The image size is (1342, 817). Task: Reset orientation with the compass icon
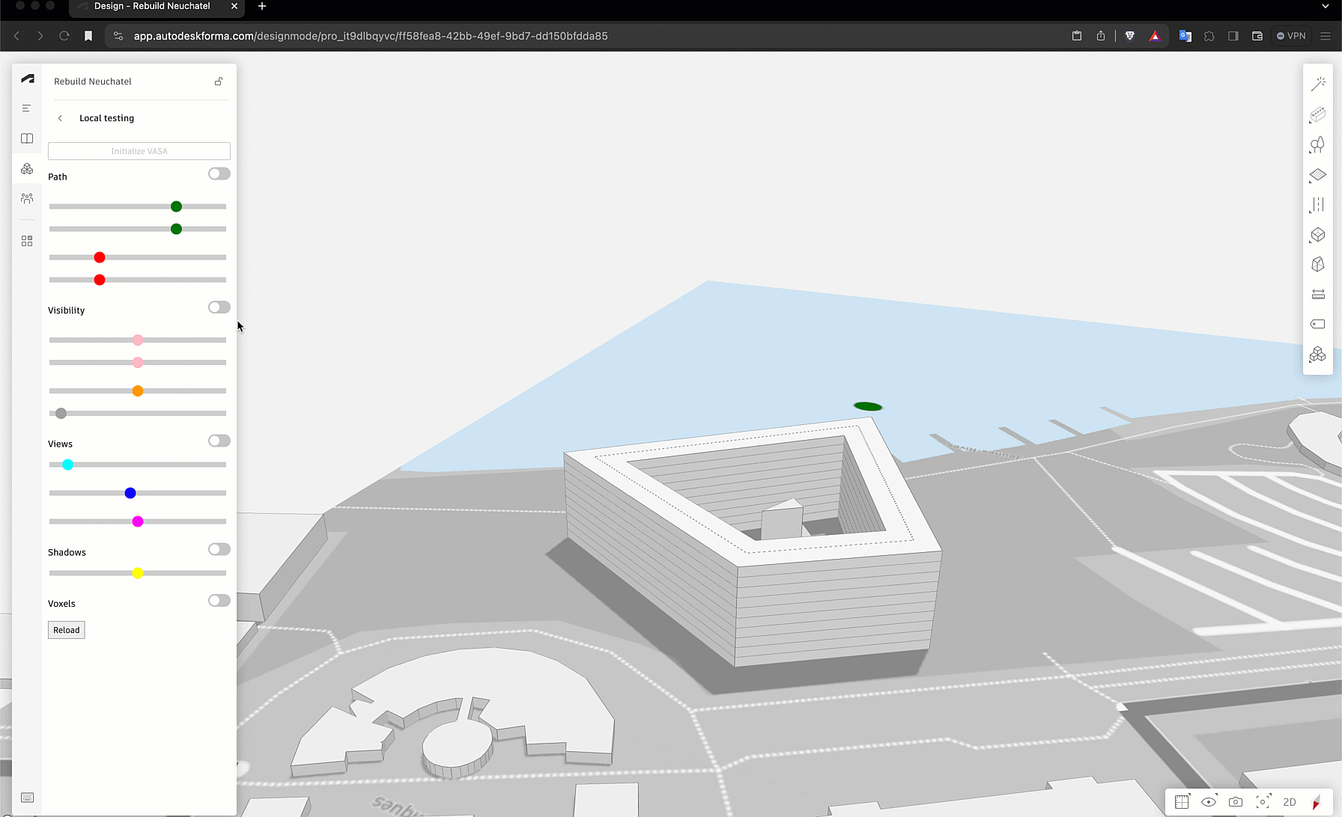pos(1316,803)
